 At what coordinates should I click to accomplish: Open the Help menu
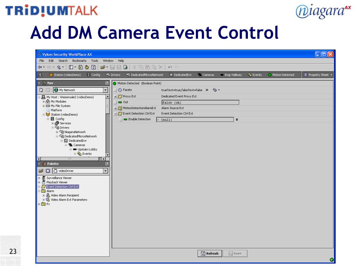click(x=121, y=61)
